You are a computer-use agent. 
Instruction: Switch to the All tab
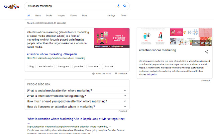point(29,15)
